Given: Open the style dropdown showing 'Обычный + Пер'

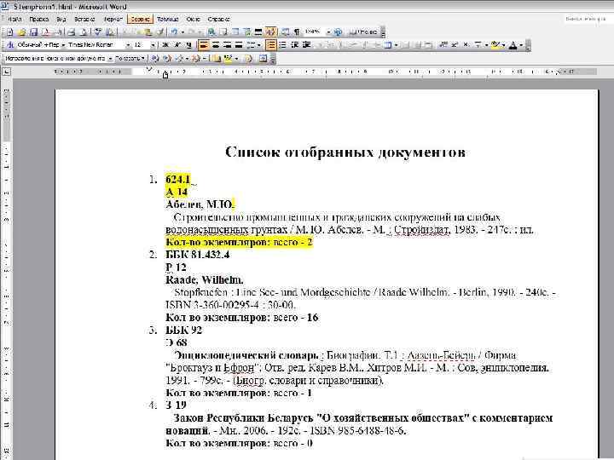Looking at the screenshot, I should point(63,45).
